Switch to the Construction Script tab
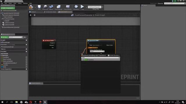 point(51,12)
